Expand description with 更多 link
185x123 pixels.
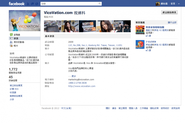[74, 76]
